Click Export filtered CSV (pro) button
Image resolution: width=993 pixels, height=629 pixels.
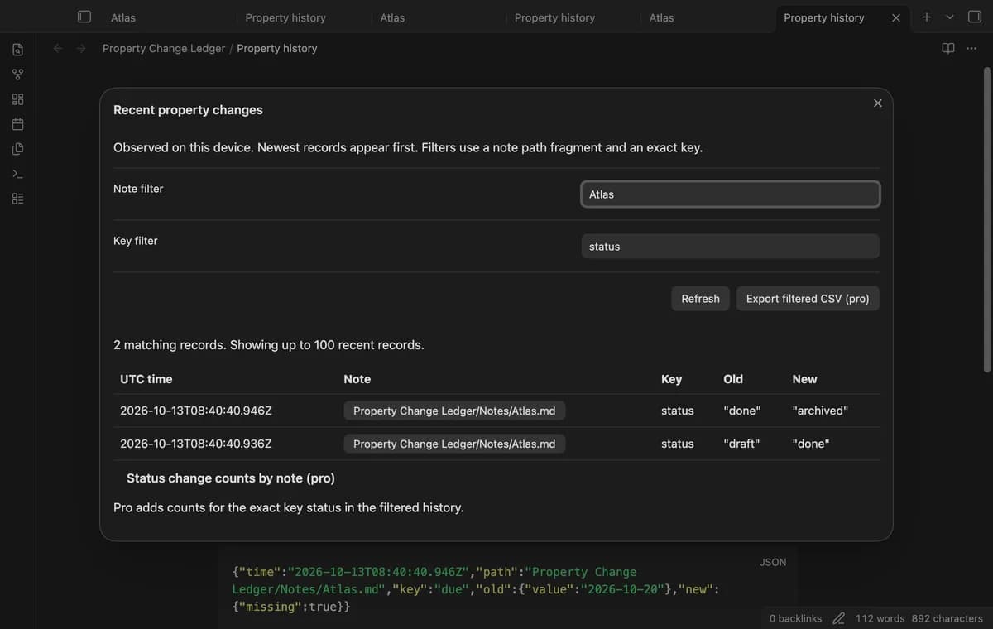click(808, 299)
